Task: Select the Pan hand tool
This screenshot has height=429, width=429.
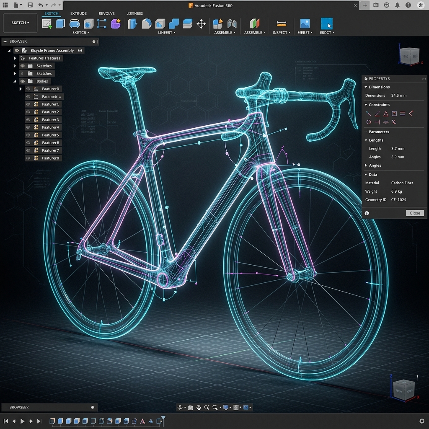Action: tap(199, 407)
